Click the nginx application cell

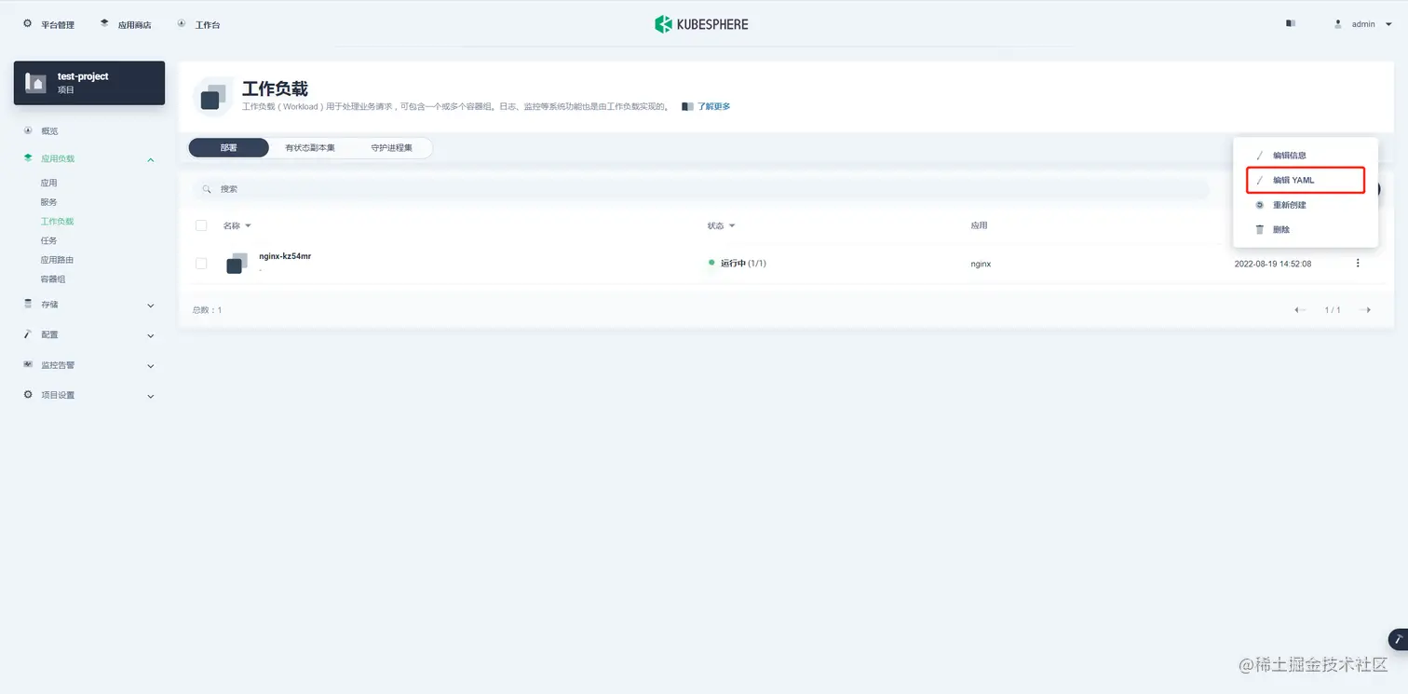981,264
